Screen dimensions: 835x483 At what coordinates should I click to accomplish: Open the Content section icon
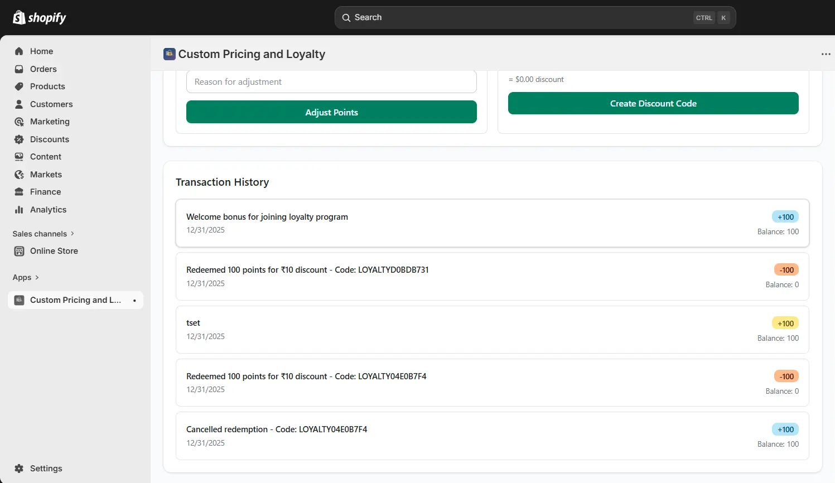point(20,156)
